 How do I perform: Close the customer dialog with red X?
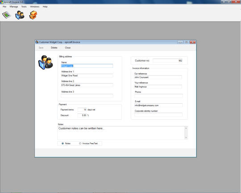click(x=193, y=42)
